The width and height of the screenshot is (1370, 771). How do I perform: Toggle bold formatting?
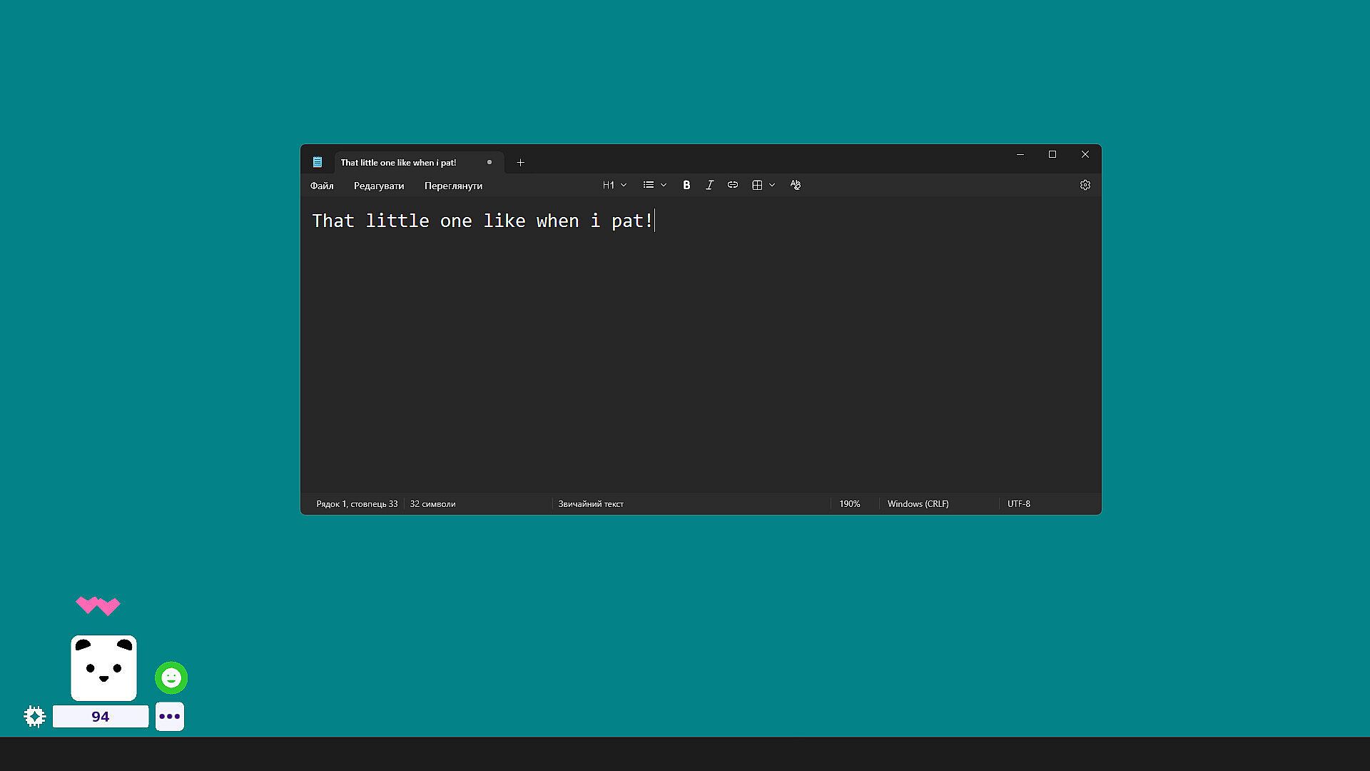pos(686,185)
